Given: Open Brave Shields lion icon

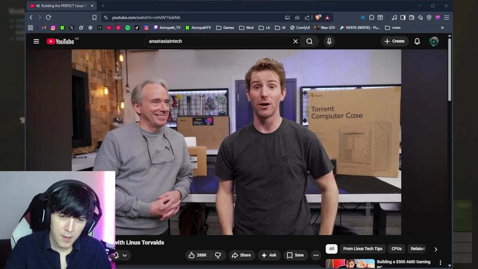Looking at the screenshot, I should pos(318,18).
